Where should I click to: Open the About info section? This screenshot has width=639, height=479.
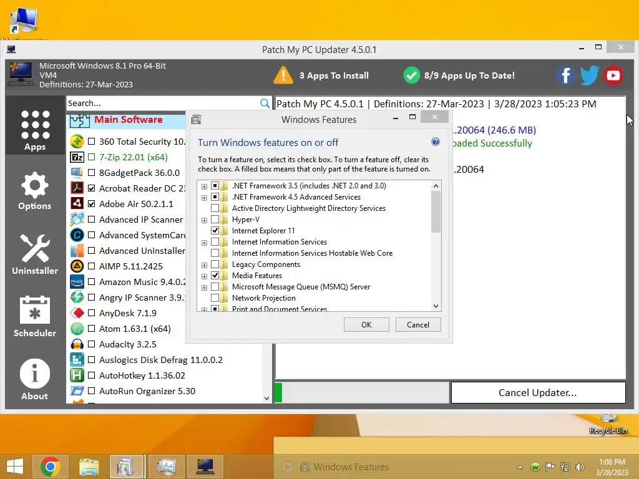coord(35,380)
